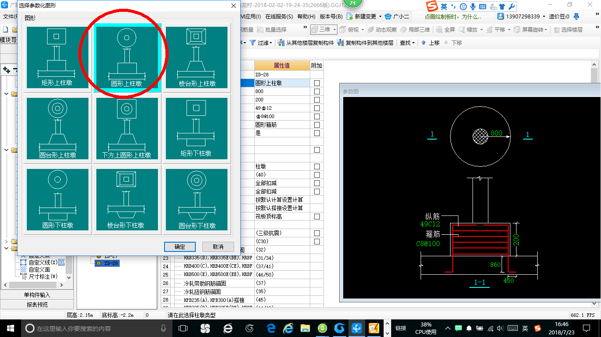Select the 圆形上柱墩 shape thumbnail
Viewport: 601px width, 337px height.
click(x=127, y=57)
